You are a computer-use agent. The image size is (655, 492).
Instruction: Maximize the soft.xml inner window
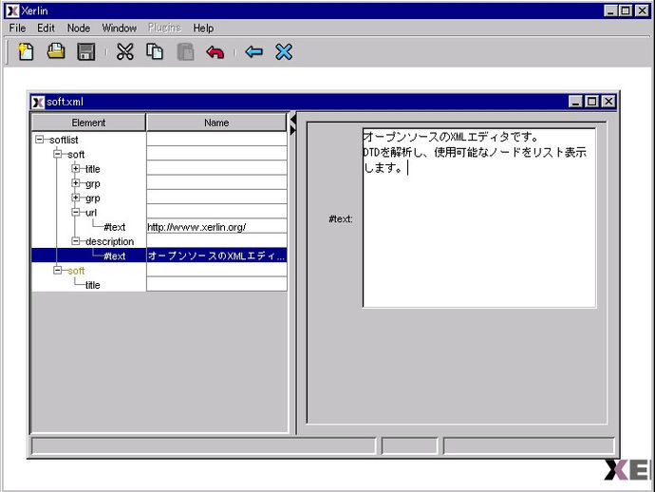click(592, 102)
